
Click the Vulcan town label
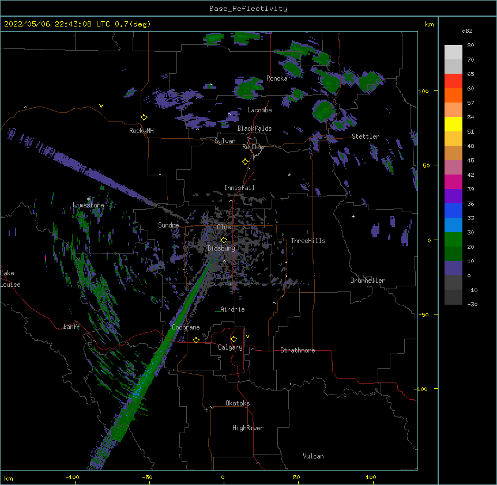pyautogui.click(x=313, y=456)
